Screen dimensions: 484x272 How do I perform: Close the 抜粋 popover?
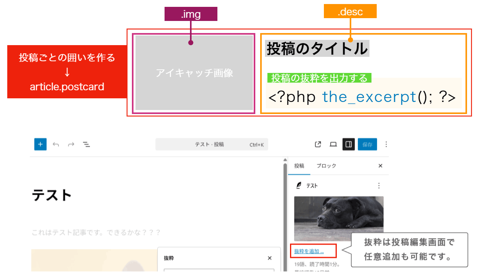click(270, 258)
